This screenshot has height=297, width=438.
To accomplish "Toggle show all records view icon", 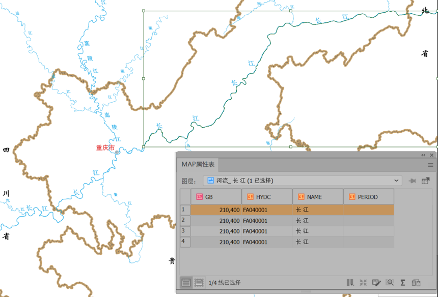I will [186, 282].
